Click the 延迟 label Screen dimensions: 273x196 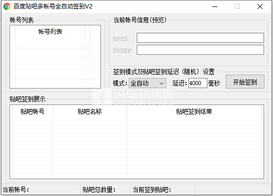[x=180, y=83]
